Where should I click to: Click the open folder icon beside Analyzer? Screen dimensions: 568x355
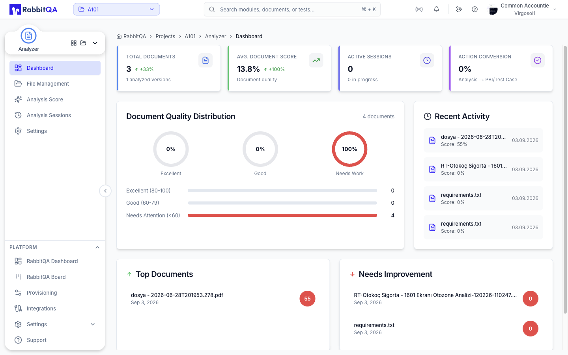coord(83,43)
